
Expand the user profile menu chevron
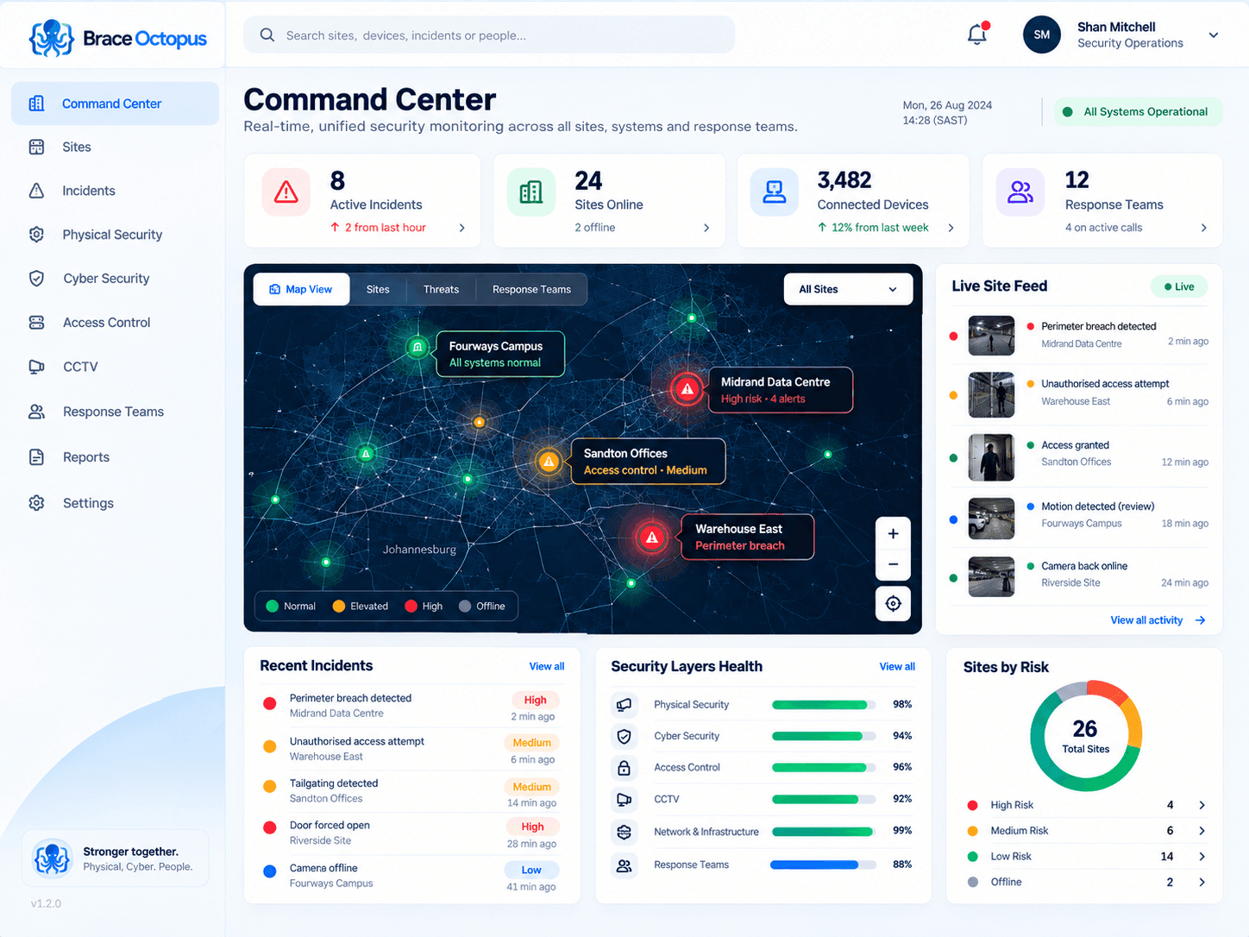point(1213,35)
